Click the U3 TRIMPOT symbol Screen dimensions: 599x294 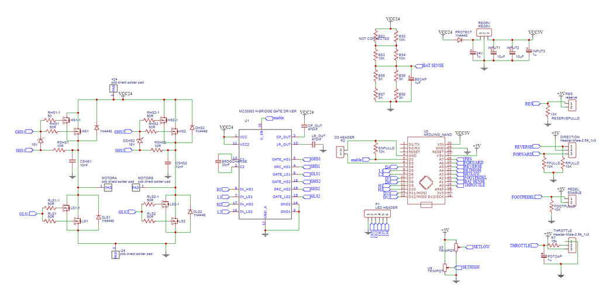[x=455, y=246]
